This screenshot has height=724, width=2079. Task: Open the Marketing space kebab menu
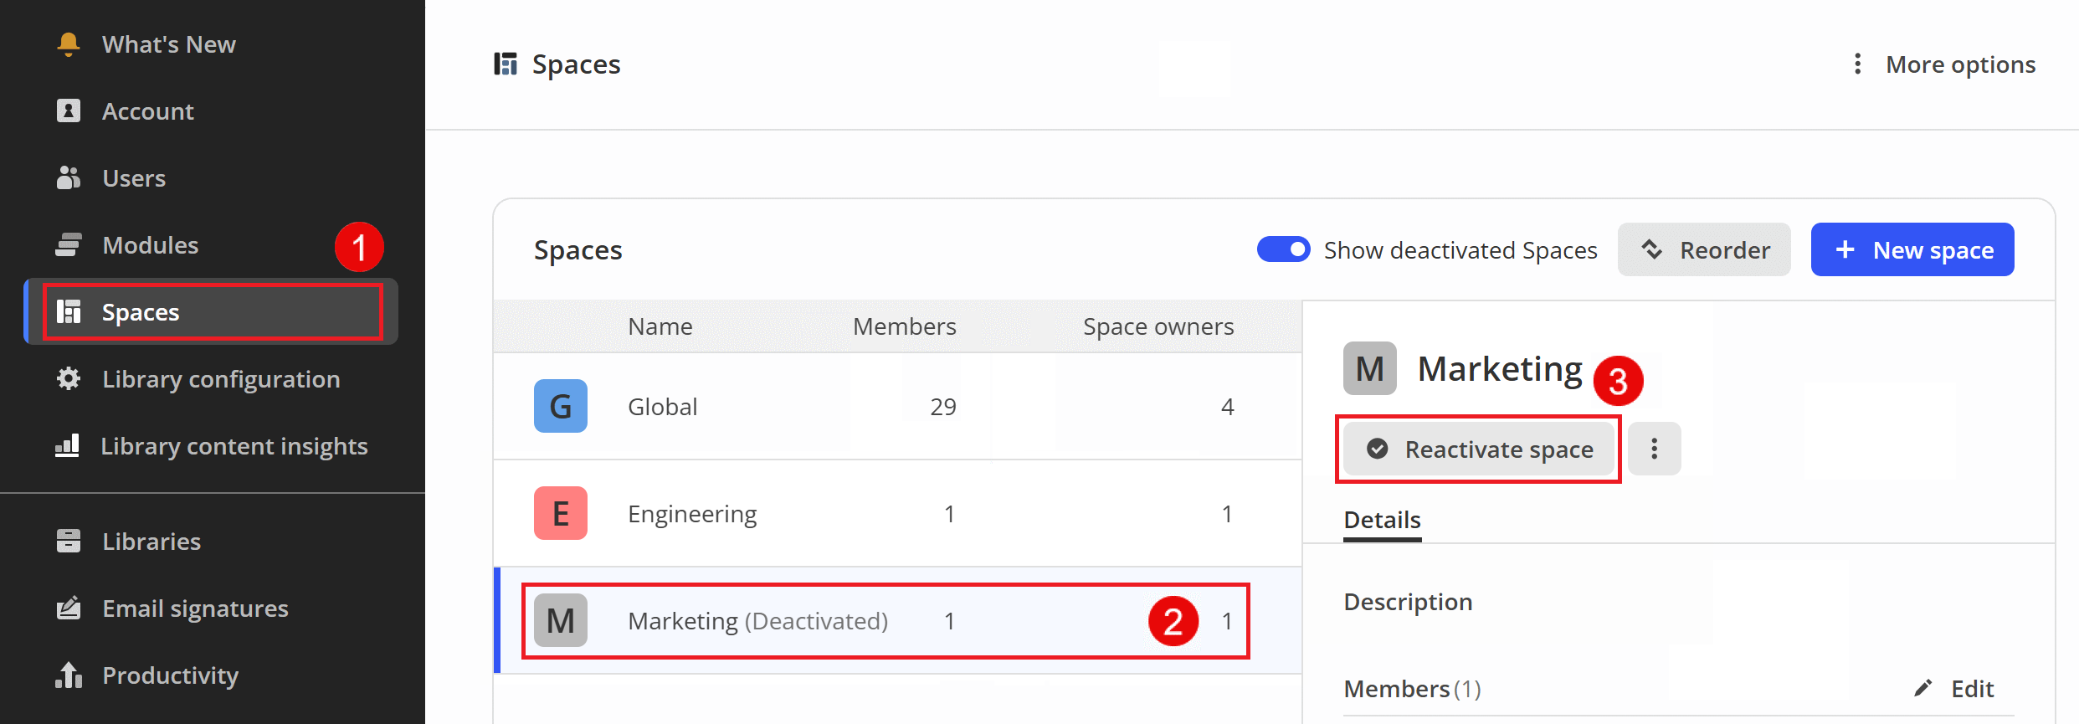tap(1655, 449)
